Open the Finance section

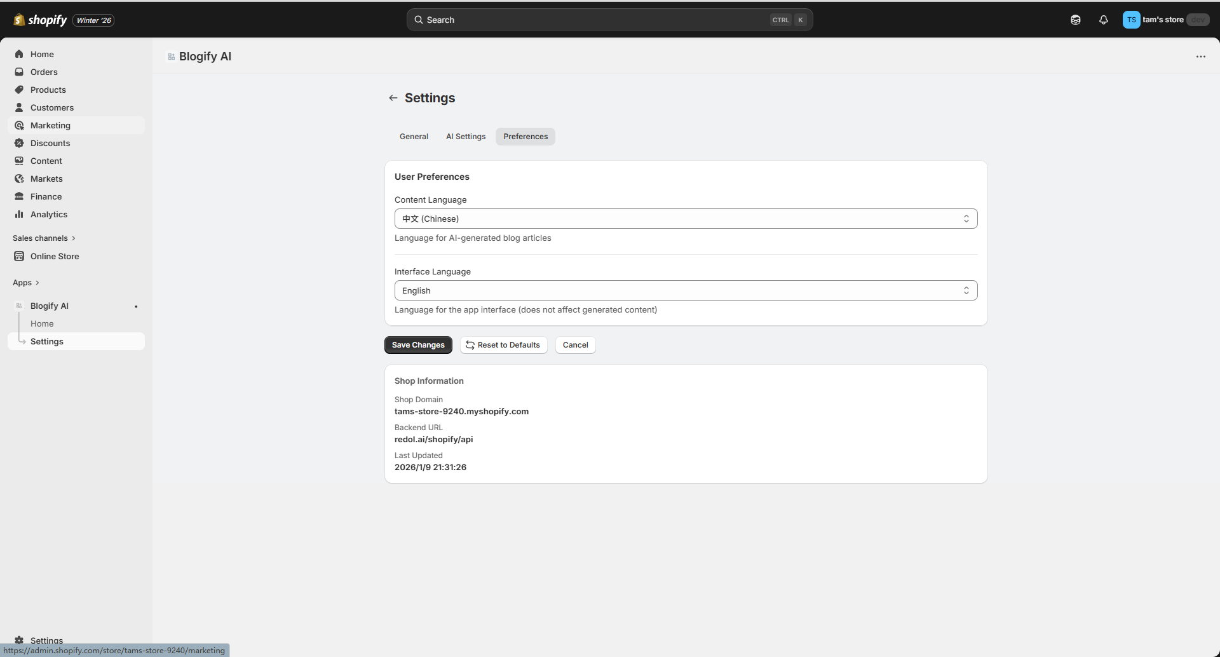coord(46,196)
